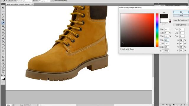Click vertical scrollbar down arrow
Viewport: 189px width, 106px height.
[153, 103]
